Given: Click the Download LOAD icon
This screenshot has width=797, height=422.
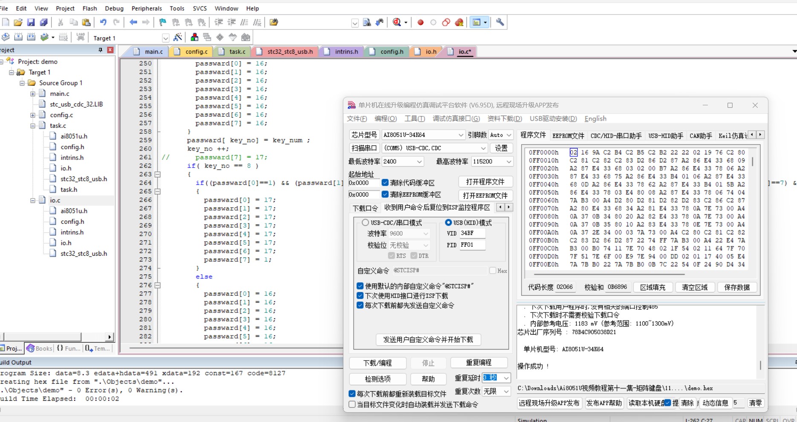Looking at the screenshot, I should (x=80, y=37).
